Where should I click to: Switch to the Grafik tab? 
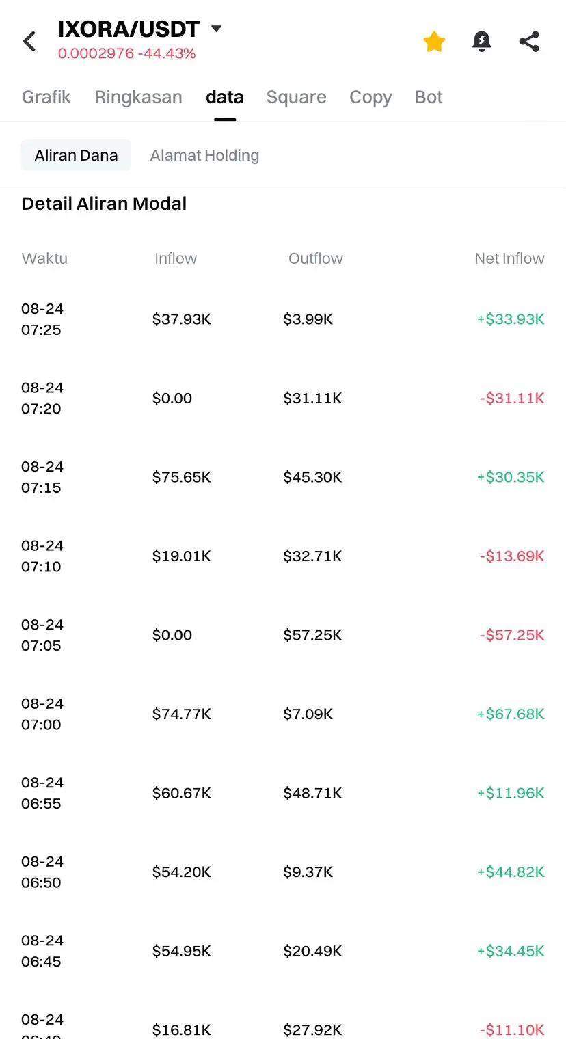click(x=46, y=97)
